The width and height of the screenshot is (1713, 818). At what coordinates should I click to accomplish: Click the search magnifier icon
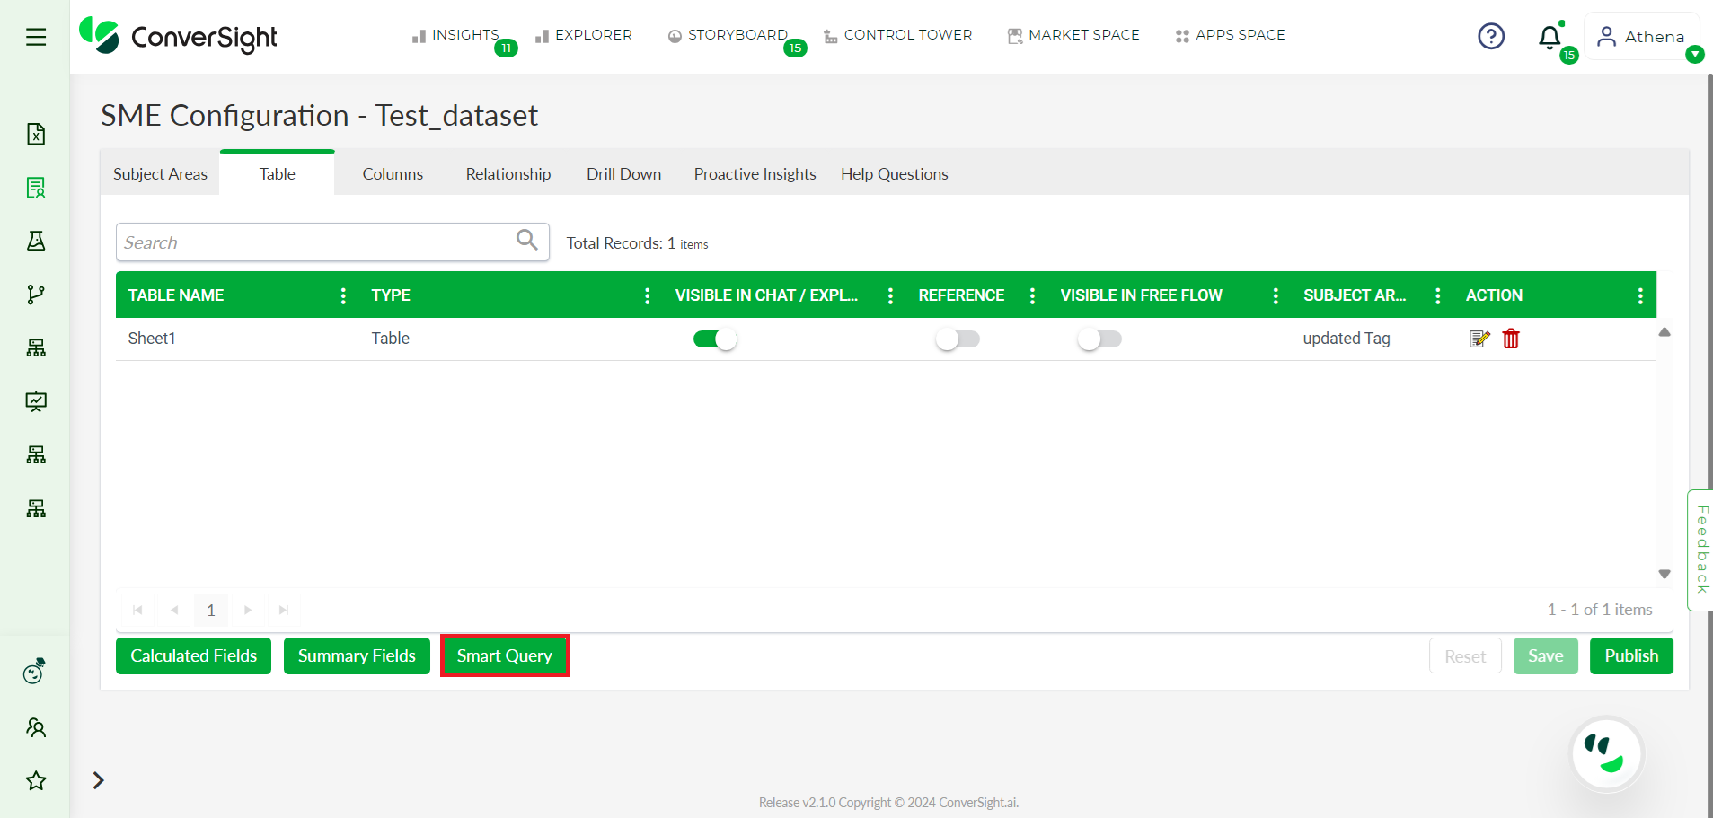(527, 240)
